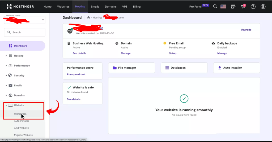Open Websites in top navigation
The width and height of the screenshot is (272, 142).
click(63, 7)
